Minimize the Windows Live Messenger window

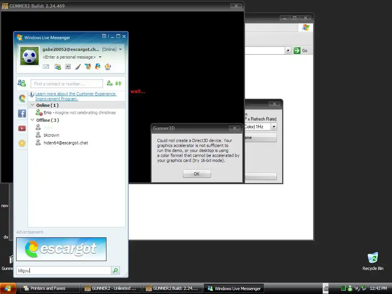tap(113, 36)
